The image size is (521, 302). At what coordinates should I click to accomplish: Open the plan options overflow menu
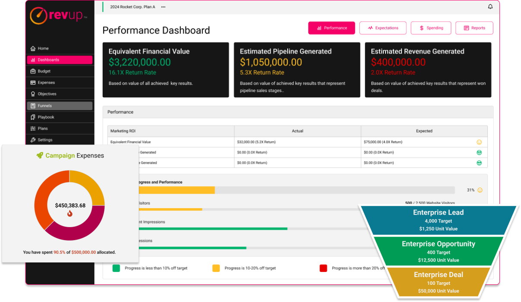pyautogui.click(x=163, y=7)
